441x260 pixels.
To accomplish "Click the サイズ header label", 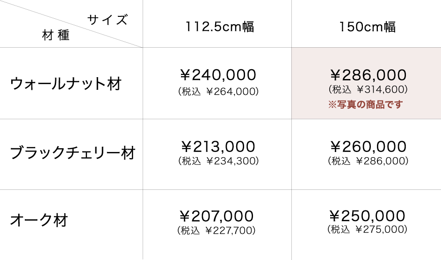I will [x=107, y=20].
